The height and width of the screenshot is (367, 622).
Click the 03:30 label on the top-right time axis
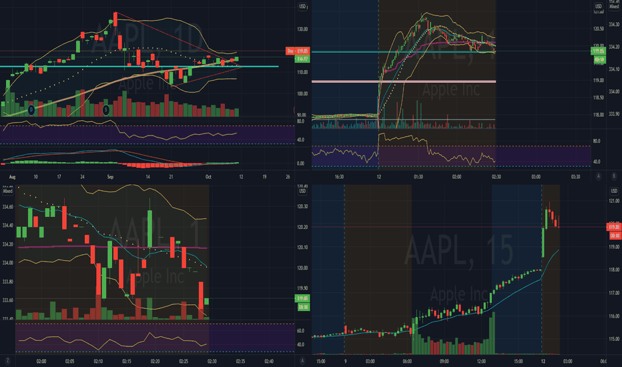[575, 177]
